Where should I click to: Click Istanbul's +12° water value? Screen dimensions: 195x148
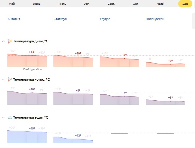pyautogui.click(x=78, y=136)
